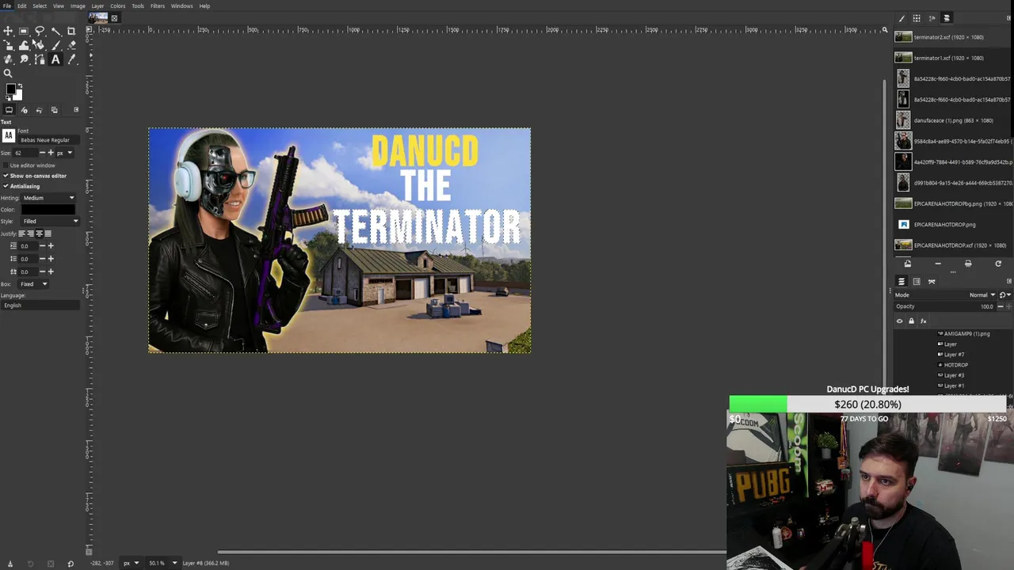Select the Rectangle Select tool
This screenshot has height=570, width=1014.
[24, 31]
